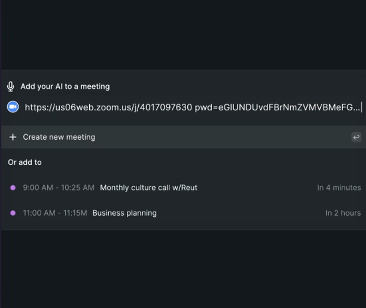
Task: Click the empty dark area above the panel
Action: tap(183, 35)
